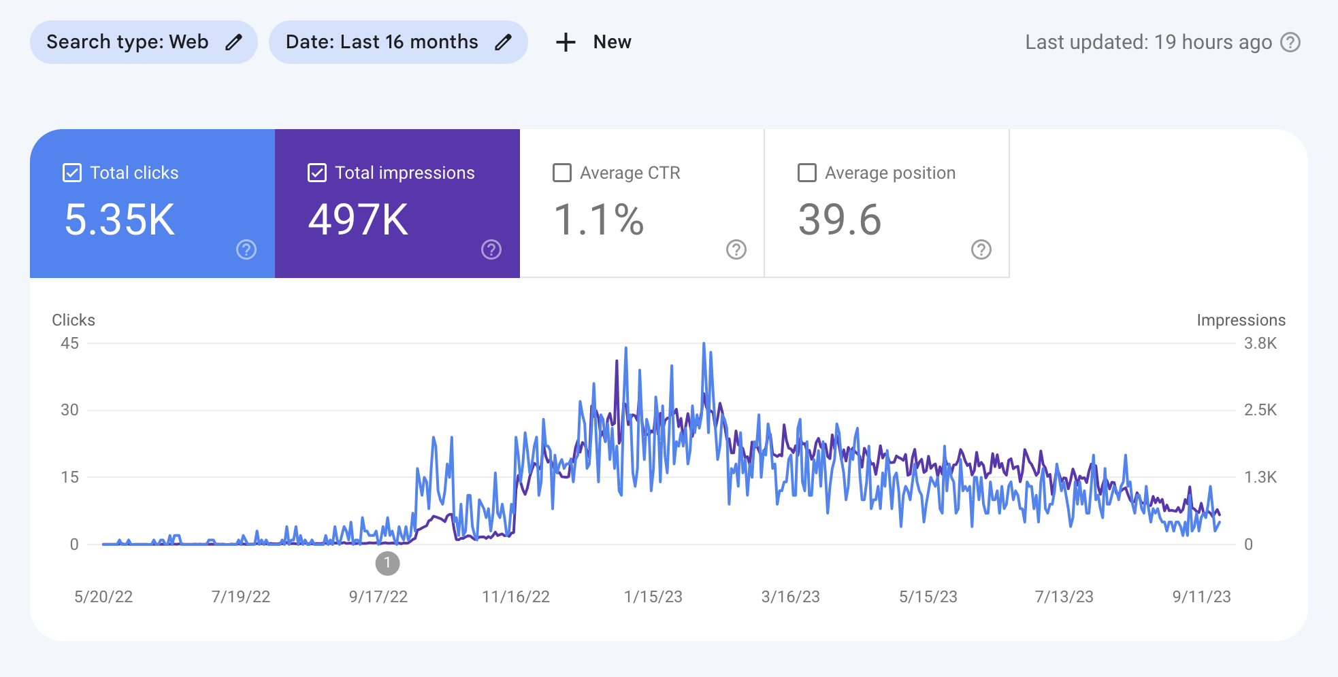1338x677 pixels.
Task: Open the Date: Last 16 months filter
Action: tap(382, 42)
